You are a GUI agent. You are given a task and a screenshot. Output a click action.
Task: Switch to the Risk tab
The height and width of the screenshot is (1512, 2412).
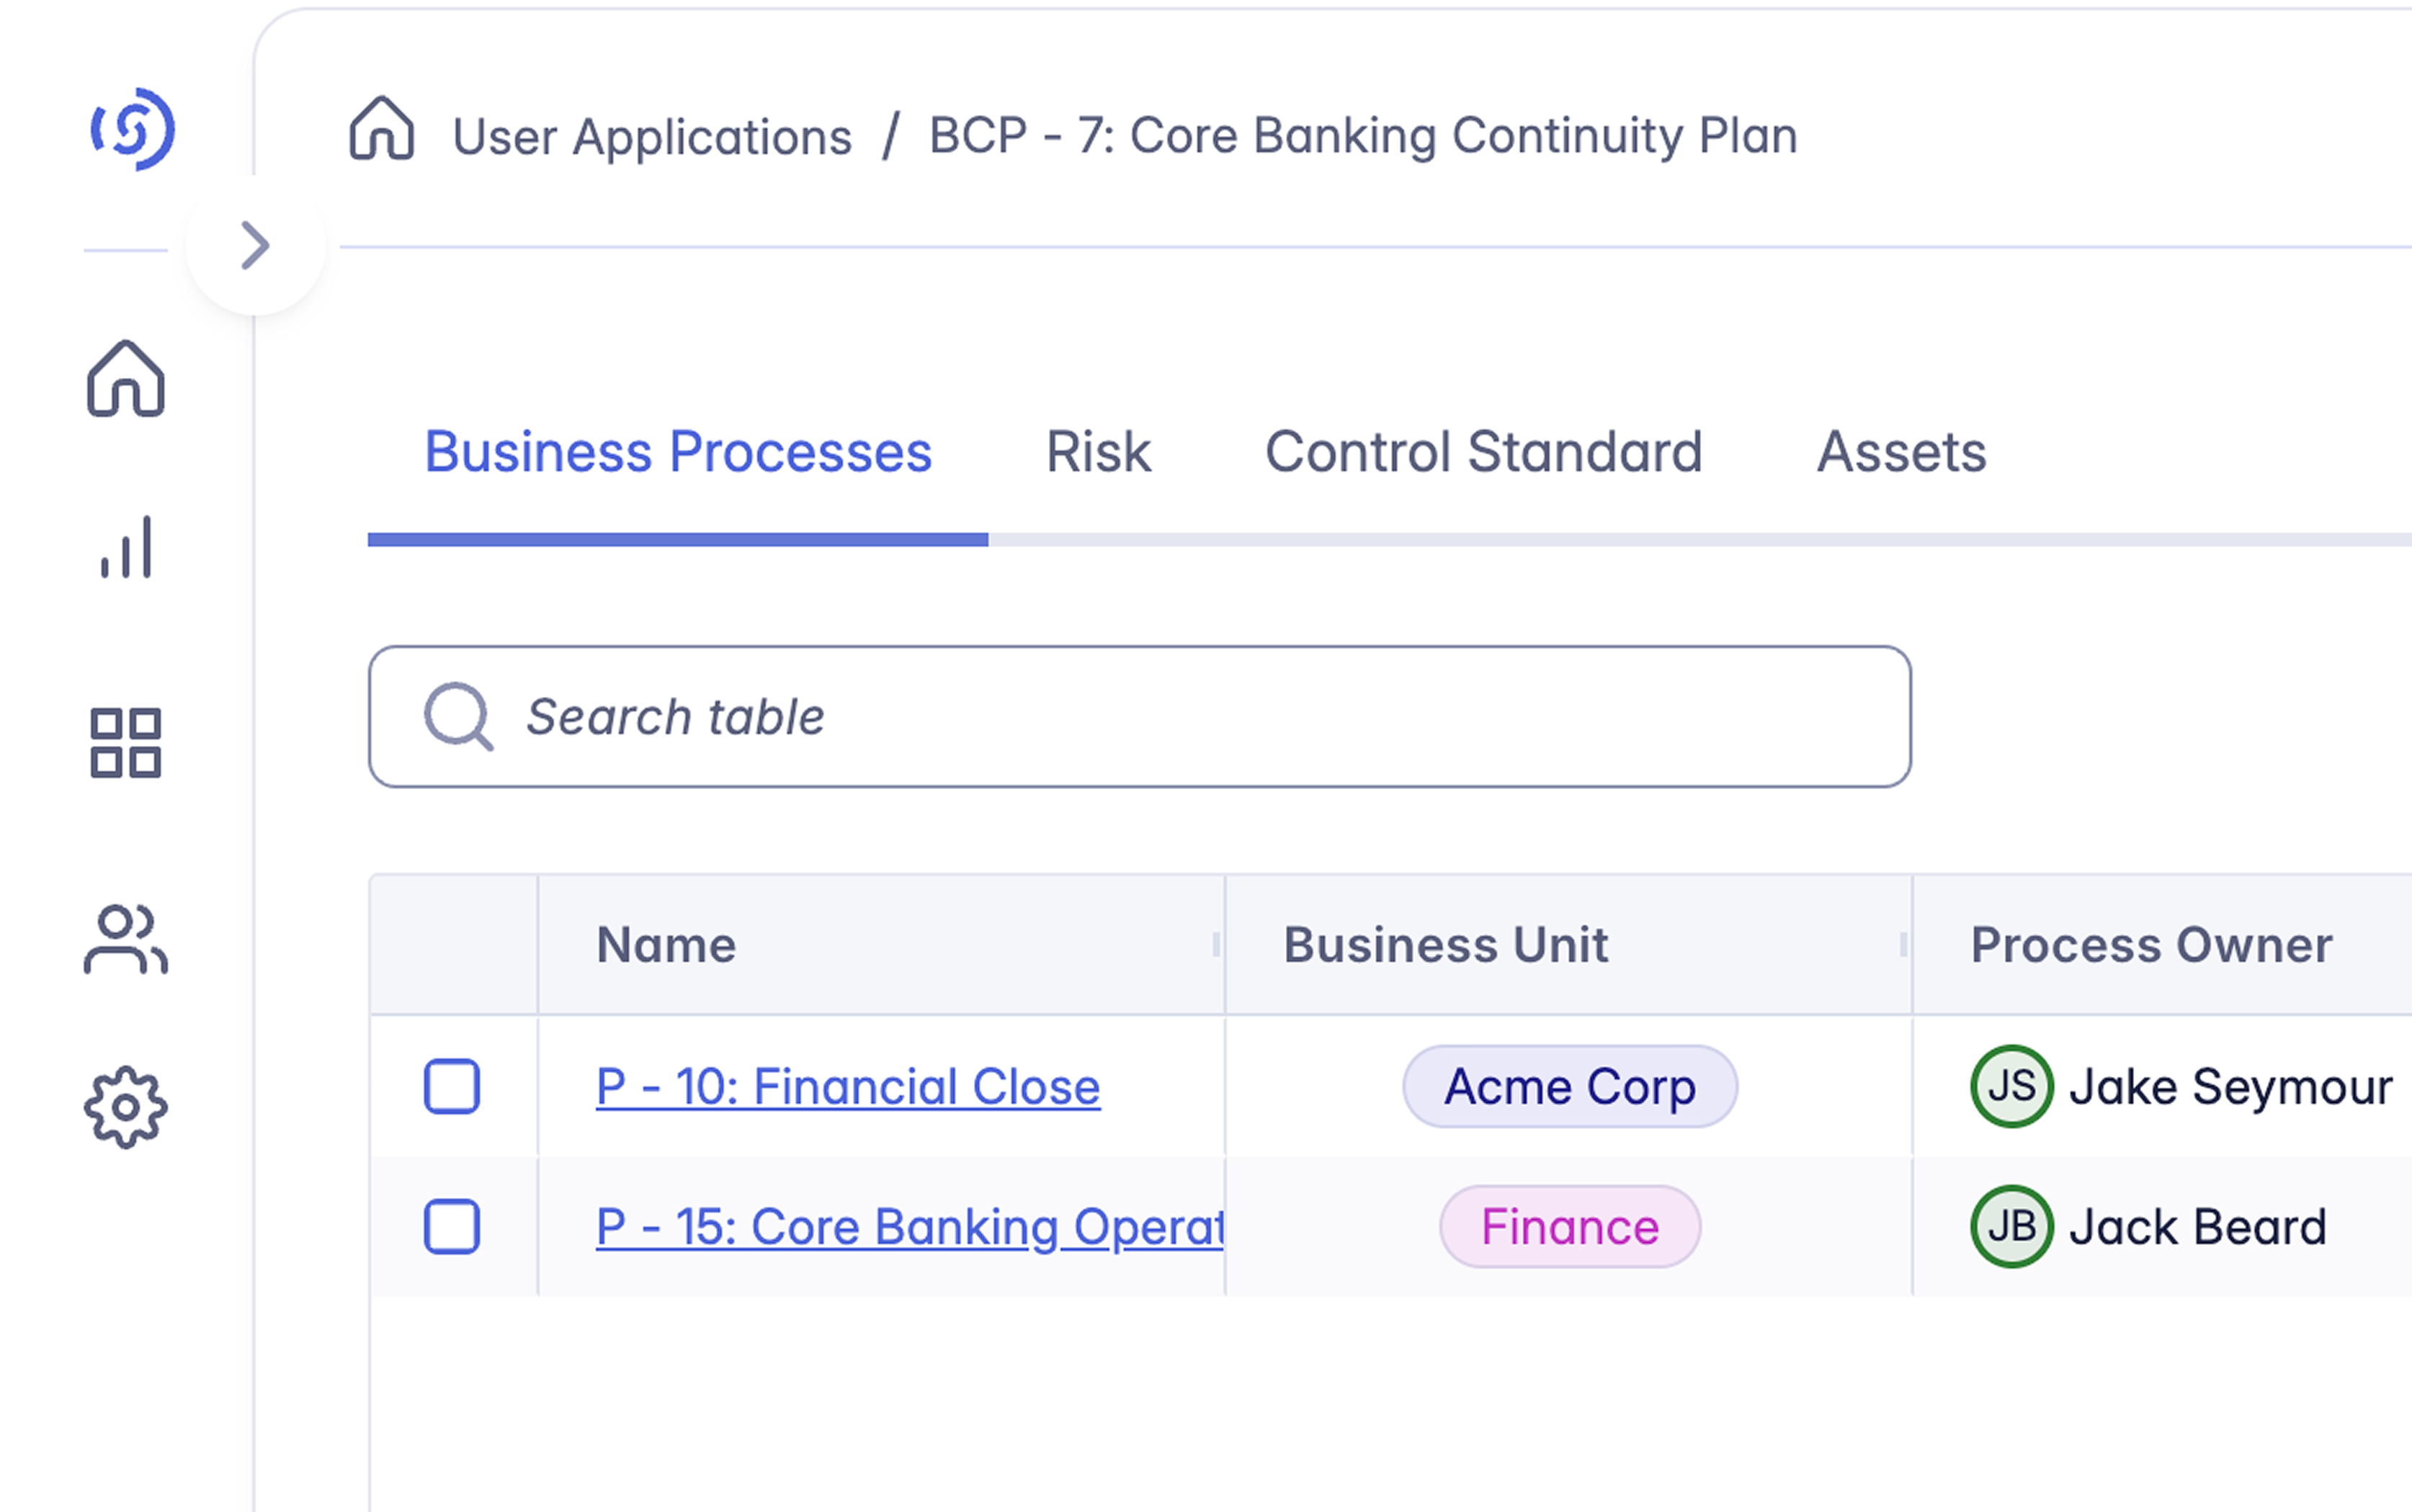[x=1097, y=452]
